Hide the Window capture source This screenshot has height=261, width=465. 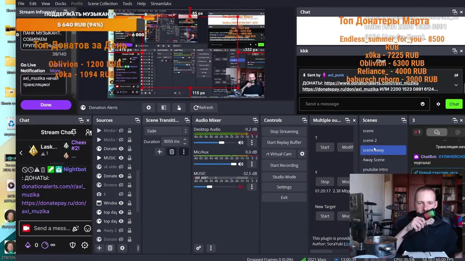coord(121,203)
